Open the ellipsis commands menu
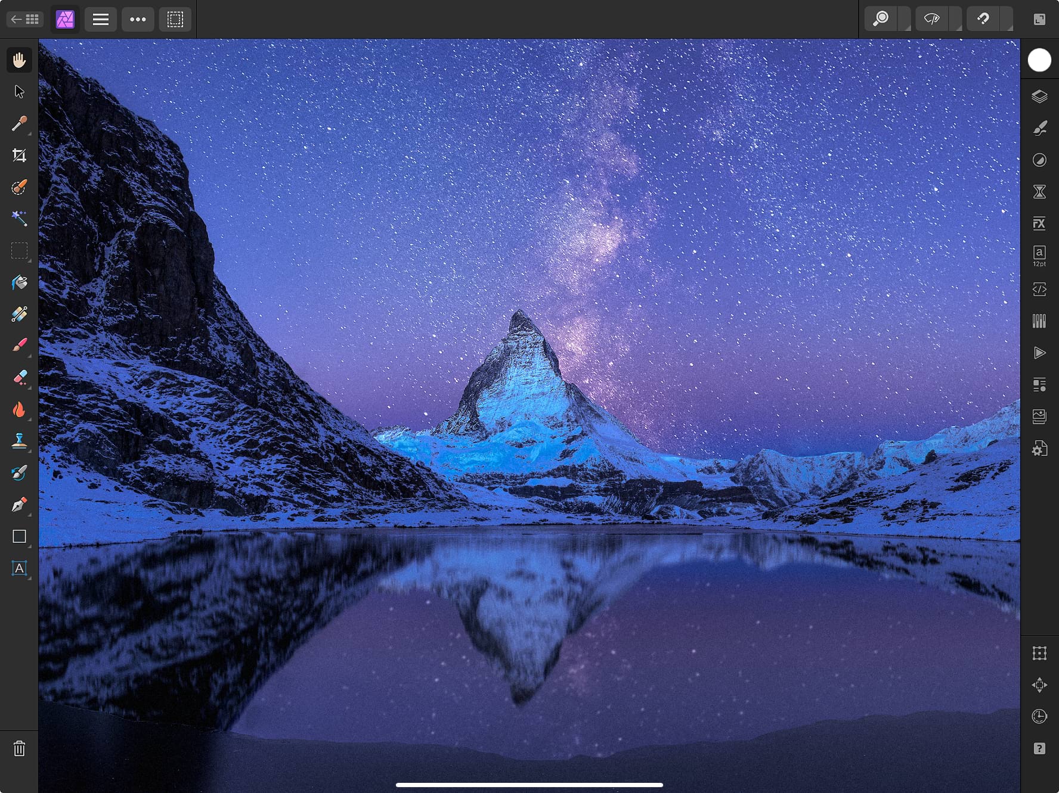1059x793 pixels. 138,18
